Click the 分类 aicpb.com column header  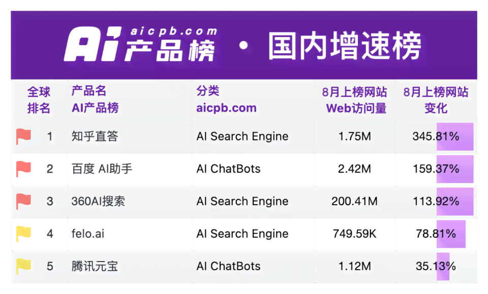226,99
